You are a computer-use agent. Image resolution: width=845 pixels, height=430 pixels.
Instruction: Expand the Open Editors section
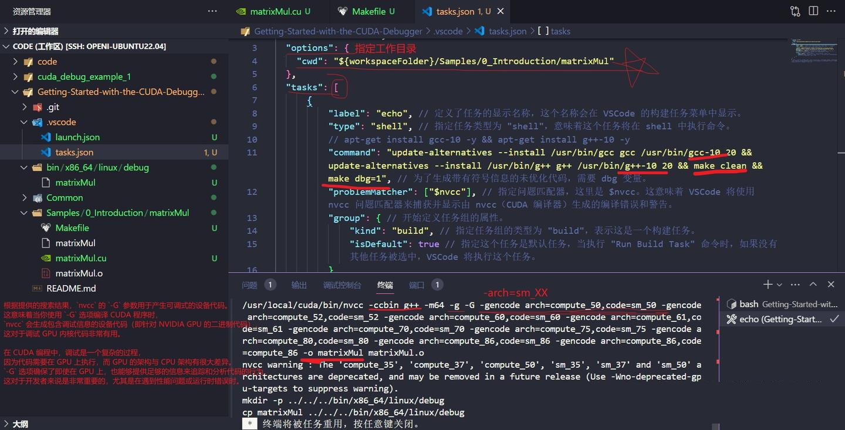pyautogui.click(x=114, y=31)
